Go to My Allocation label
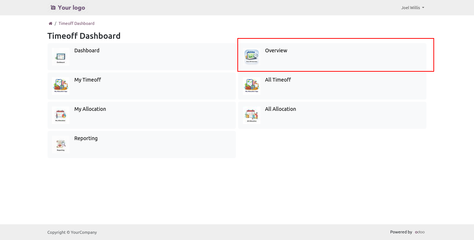The image size is (474, 240). [x=90, y=109]
